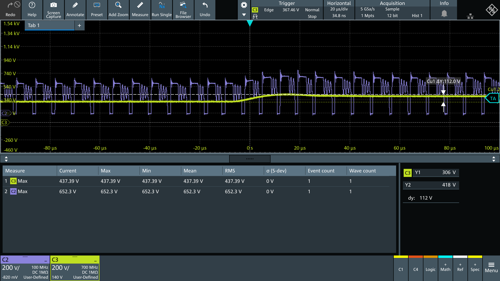Open the File Browser
Viewport: 500px width, 281px height.
coord(183,9)
